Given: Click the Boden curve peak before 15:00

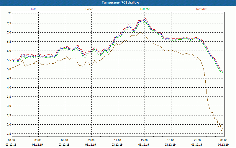Looking at the screenshot, I should [141, 32].
